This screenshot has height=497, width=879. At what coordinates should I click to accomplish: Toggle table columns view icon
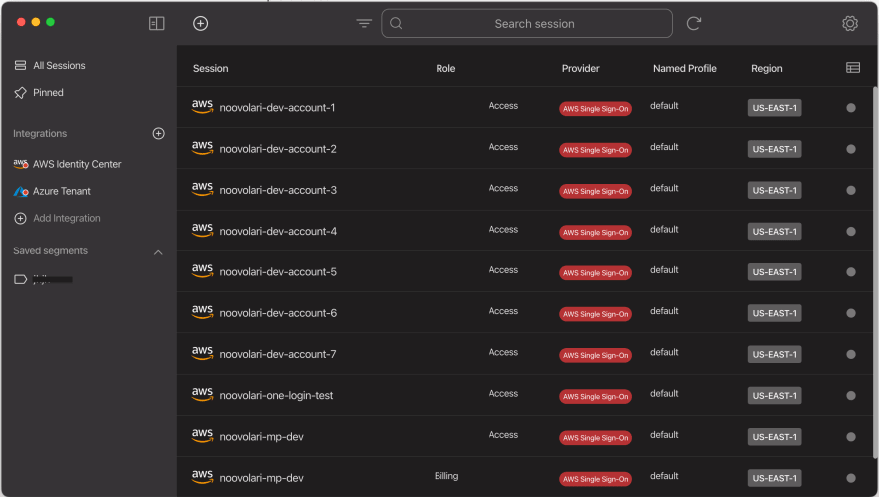click(x=853, y=68)
